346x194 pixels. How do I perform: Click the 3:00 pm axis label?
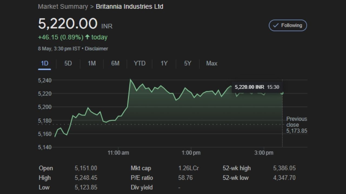[264, 153]
